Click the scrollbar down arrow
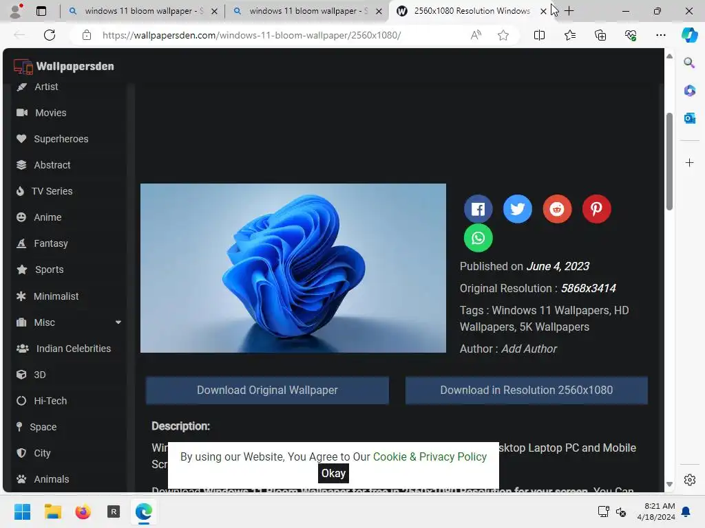 669,484
